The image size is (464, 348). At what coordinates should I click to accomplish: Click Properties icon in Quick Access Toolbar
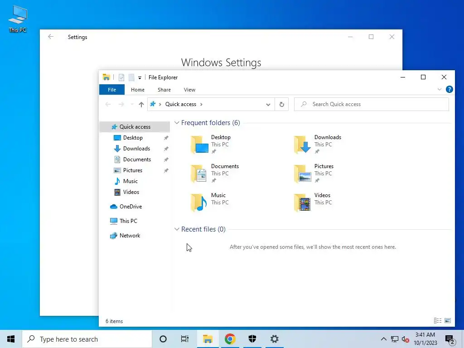[121, 77]
